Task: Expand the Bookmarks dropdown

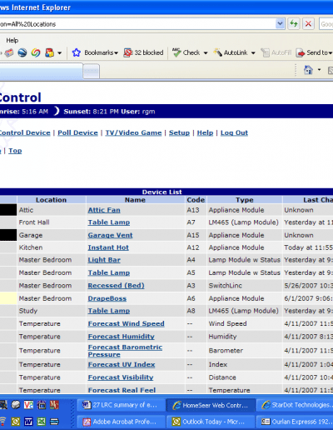Action: tap(116, 52)
